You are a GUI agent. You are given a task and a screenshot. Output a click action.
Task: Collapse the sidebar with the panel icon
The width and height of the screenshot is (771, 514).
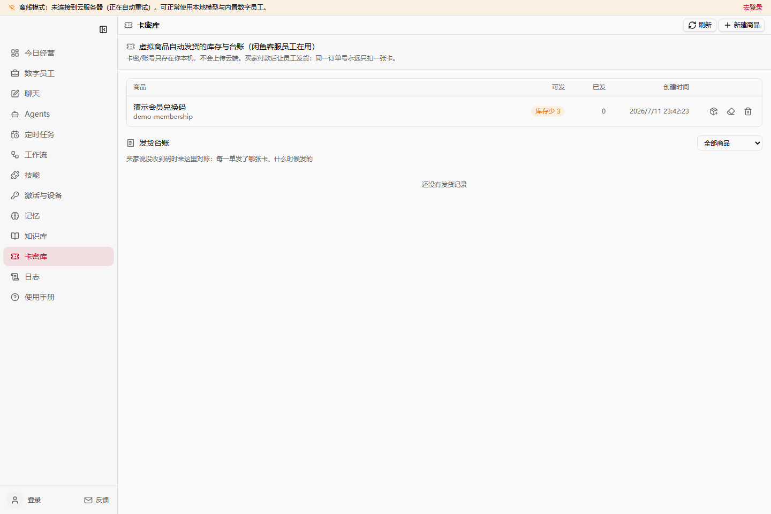[x=103, y=29]
